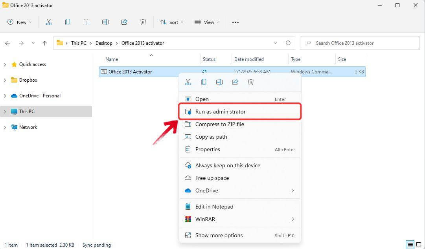Click the back navigation arrow
This screenshot has width=425, height=249.
point(7,43)
